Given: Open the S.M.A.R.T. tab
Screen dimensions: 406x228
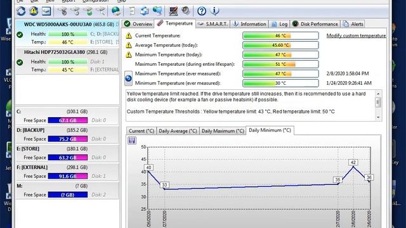Looking at the screenshot, I should tap(213, 24).
